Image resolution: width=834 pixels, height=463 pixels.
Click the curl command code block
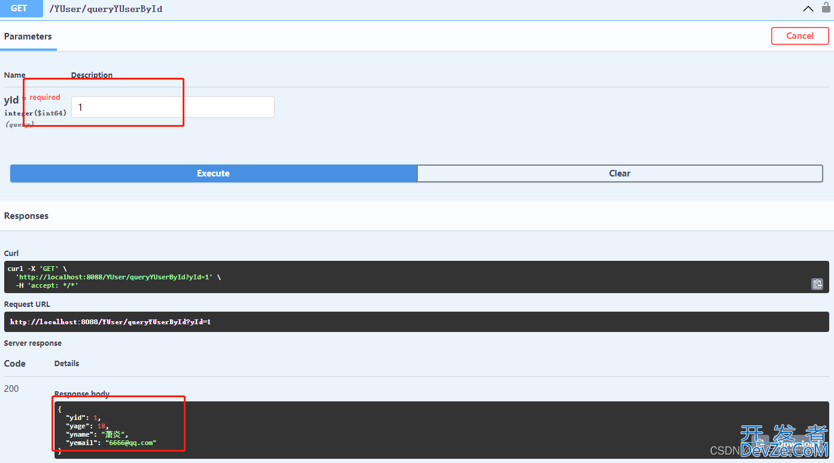click(416, 277)
